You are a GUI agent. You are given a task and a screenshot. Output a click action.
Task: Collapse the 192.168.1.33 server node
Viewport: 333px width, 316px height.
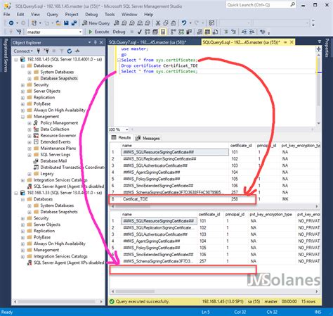(16, 193)
